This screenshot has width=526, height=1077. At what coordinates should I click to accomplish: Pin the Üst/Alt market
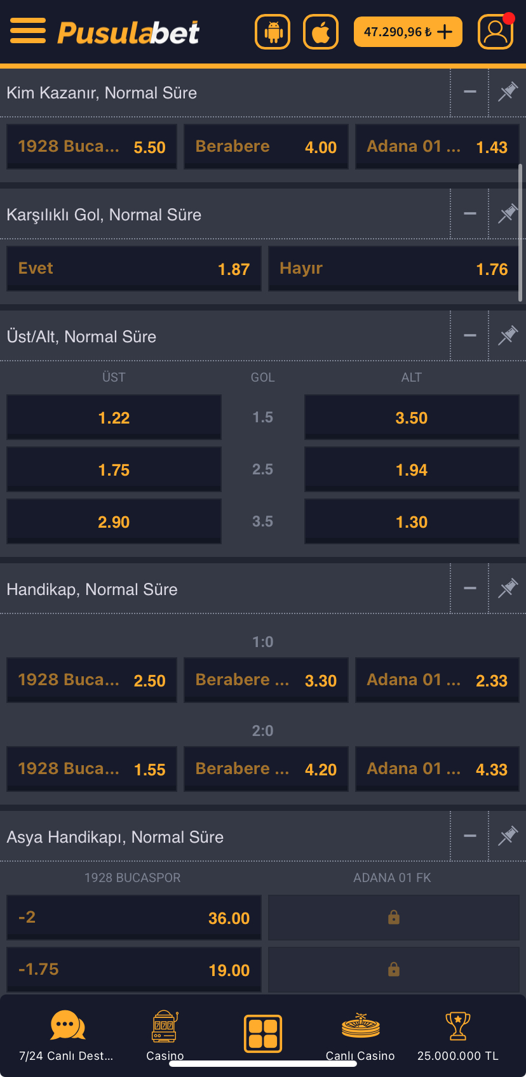[508, 336]
